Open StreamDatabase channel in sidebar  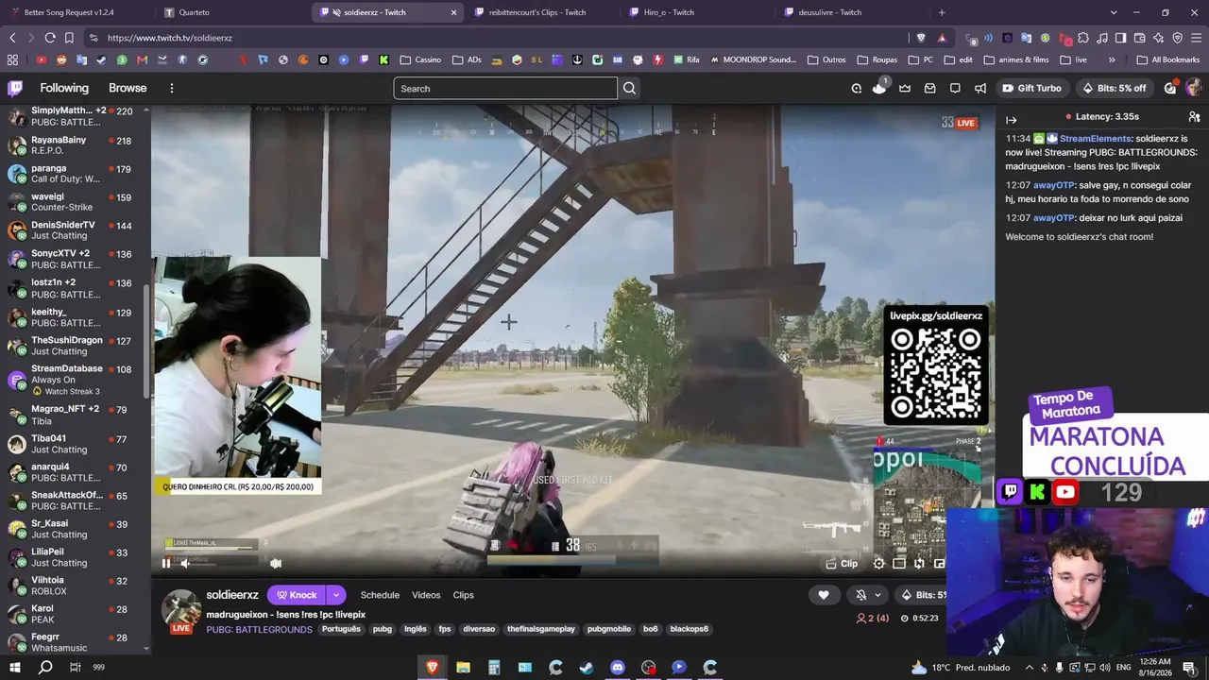(76, 380)
